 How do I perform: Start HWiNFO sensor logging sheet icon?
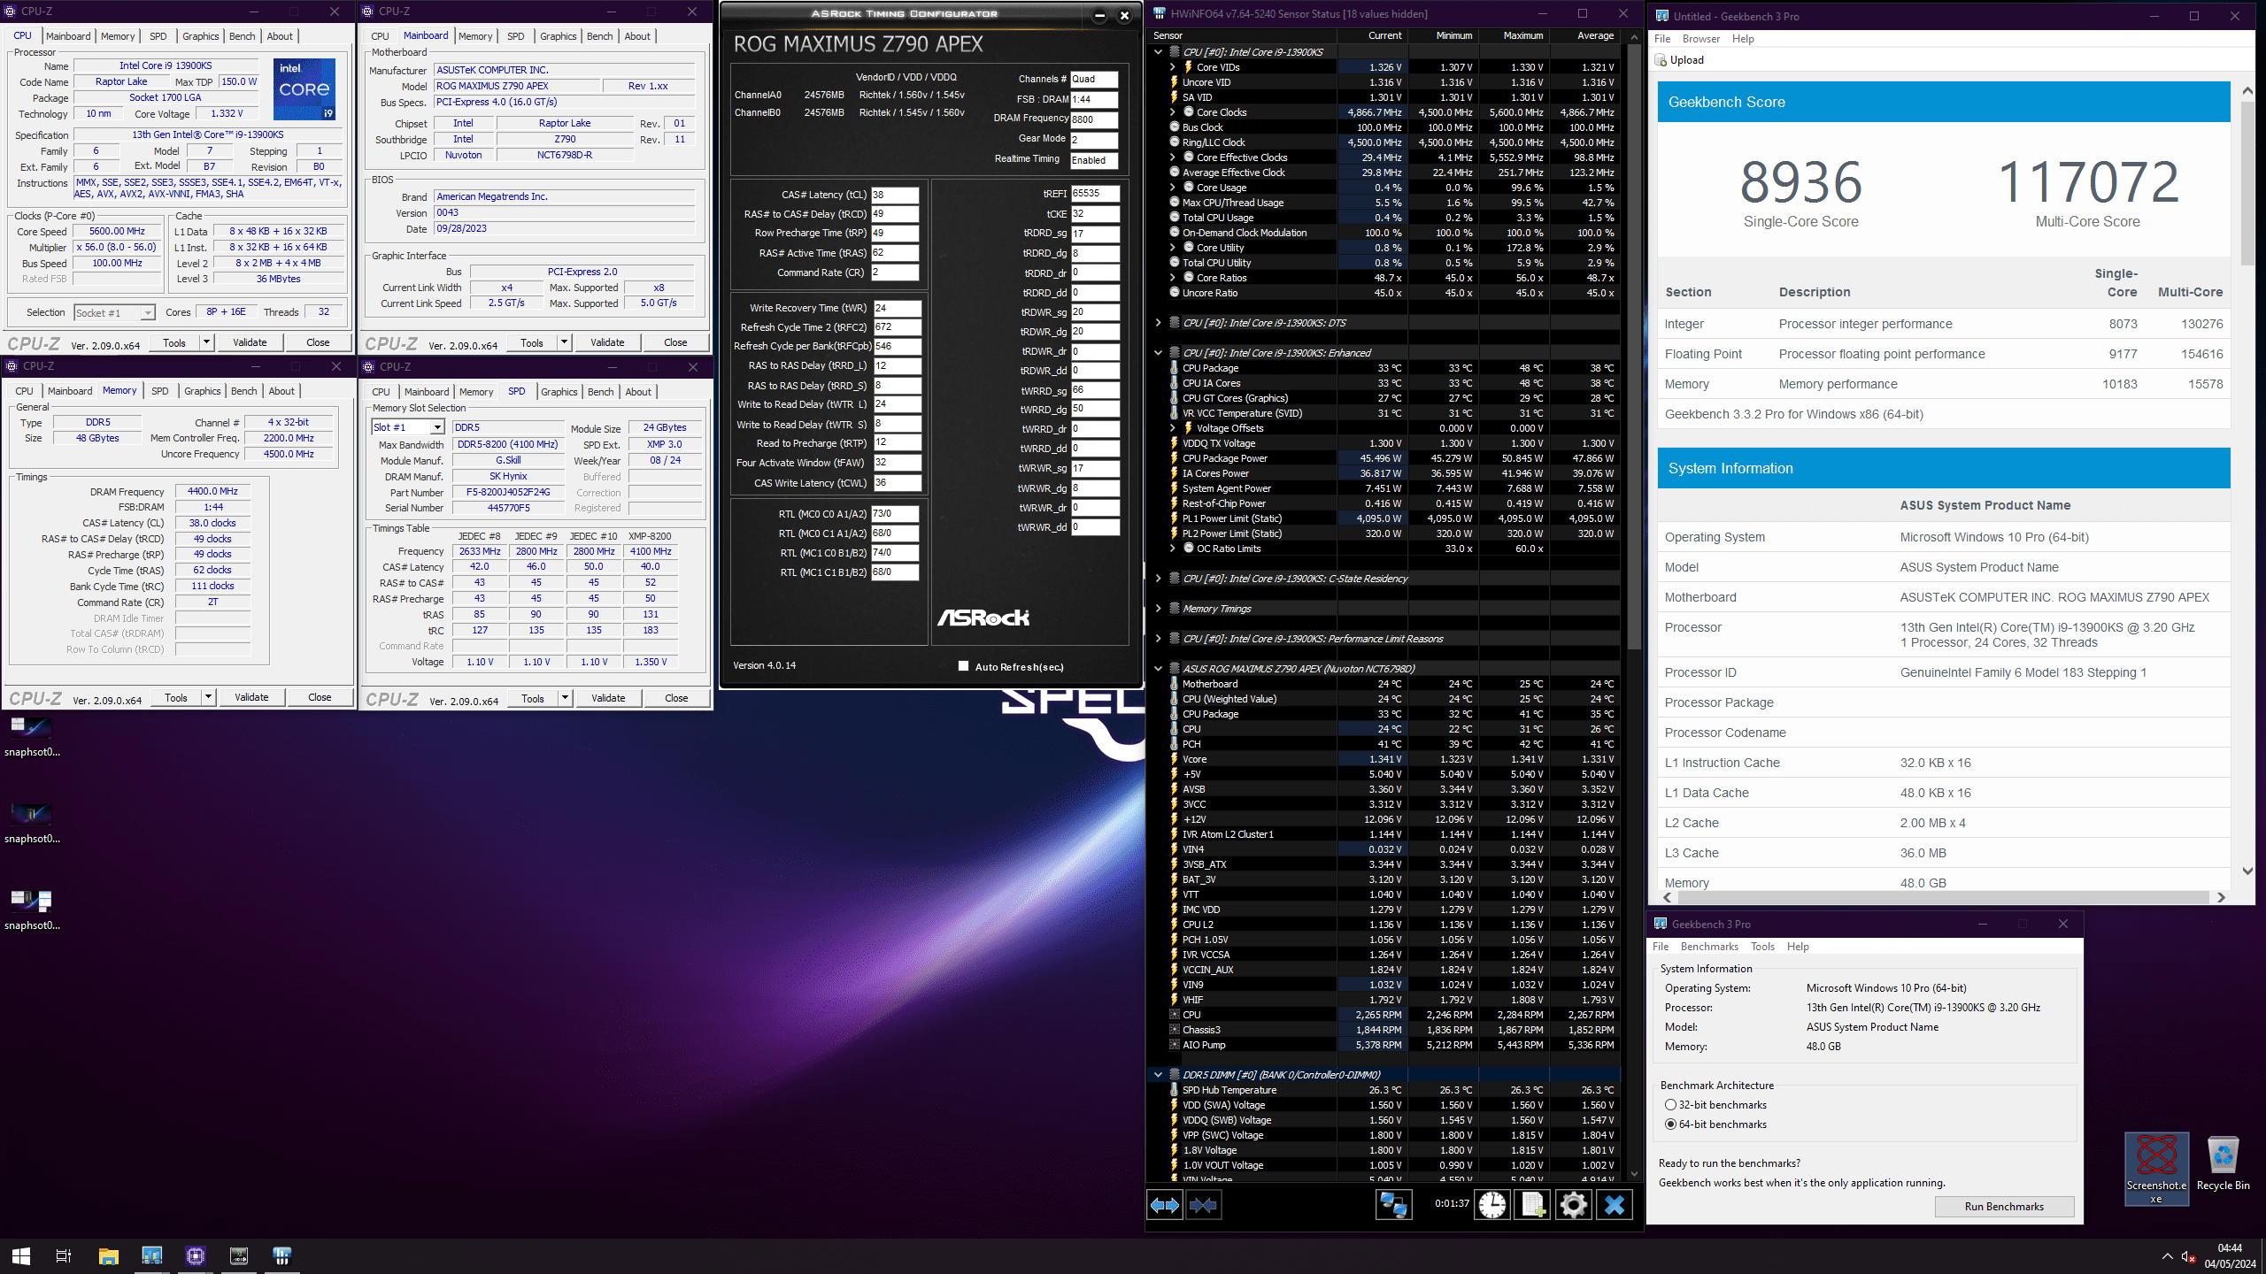(1533, 1205)
